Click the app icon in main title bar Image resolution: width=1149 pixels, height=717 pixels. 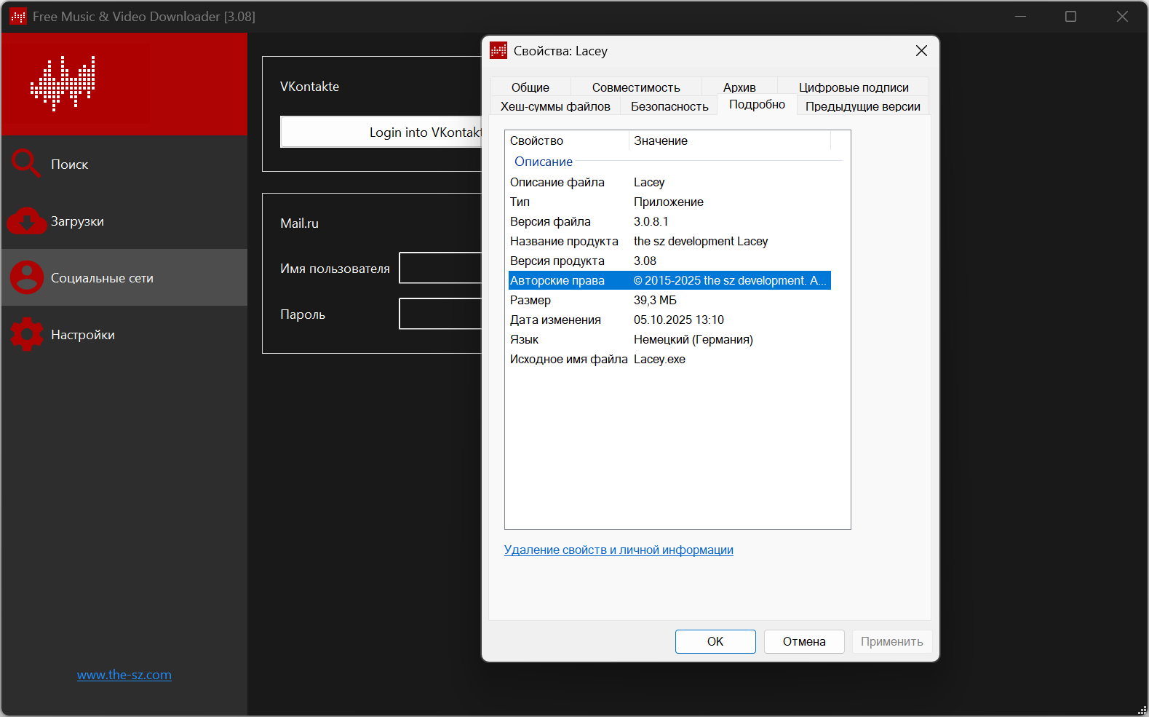pos(18,17)
